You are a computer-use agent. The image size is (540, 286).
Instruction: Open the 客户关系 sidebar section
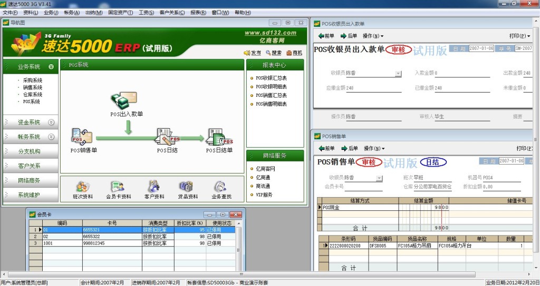click(x=30, y=166)
